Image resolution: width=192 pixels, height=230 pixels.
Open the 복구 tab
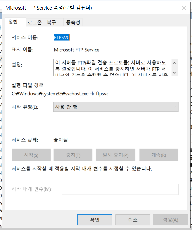point(53,22)
